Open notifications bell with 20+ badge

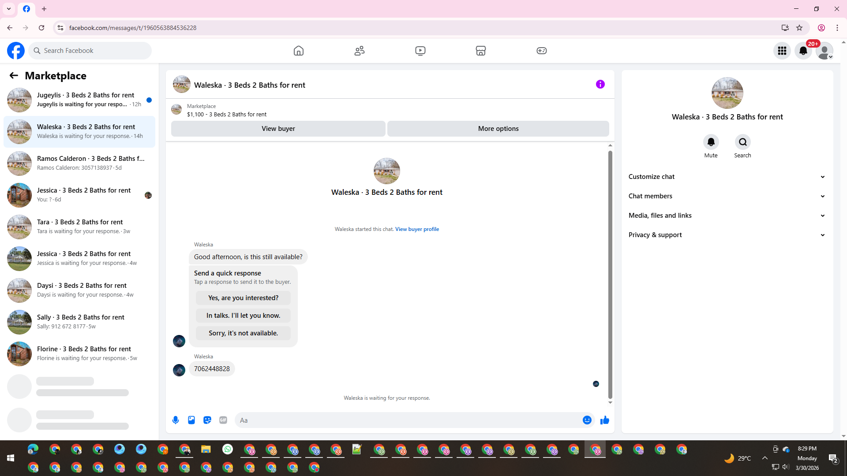pyautogui.click(x=803, y=51)
